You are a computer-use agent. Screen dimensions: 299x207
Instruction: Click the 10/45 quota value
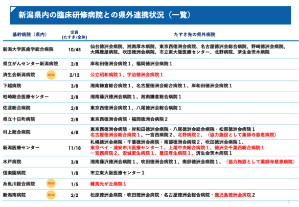75,50
